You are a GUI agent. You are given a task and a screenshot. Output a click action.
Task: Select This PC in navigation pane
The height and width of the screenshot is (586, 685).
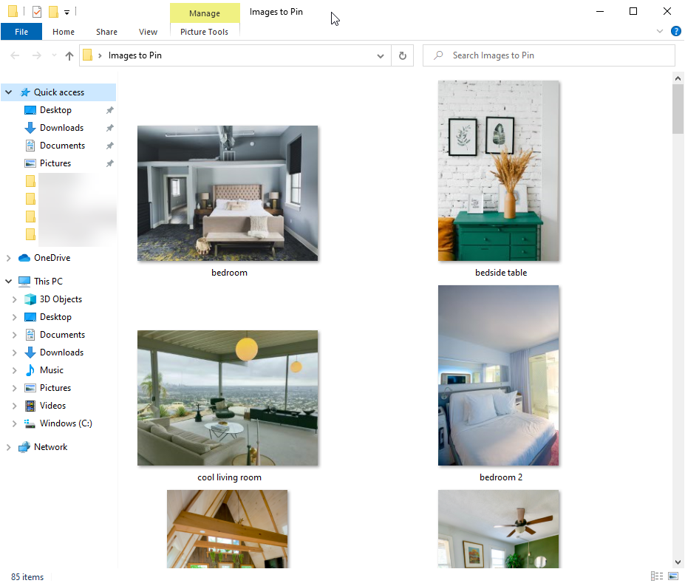coord(48,282)
